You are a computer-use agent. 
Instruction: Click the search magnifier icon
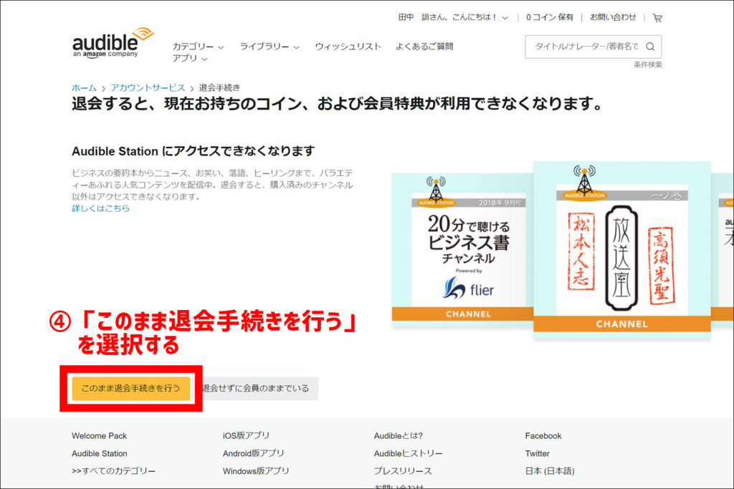650,47
